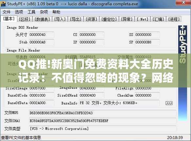Click the >>> button beside BaseInfo
Viewport: 191px width, 141px height.
pyautogui.click(x=169, y=103)
